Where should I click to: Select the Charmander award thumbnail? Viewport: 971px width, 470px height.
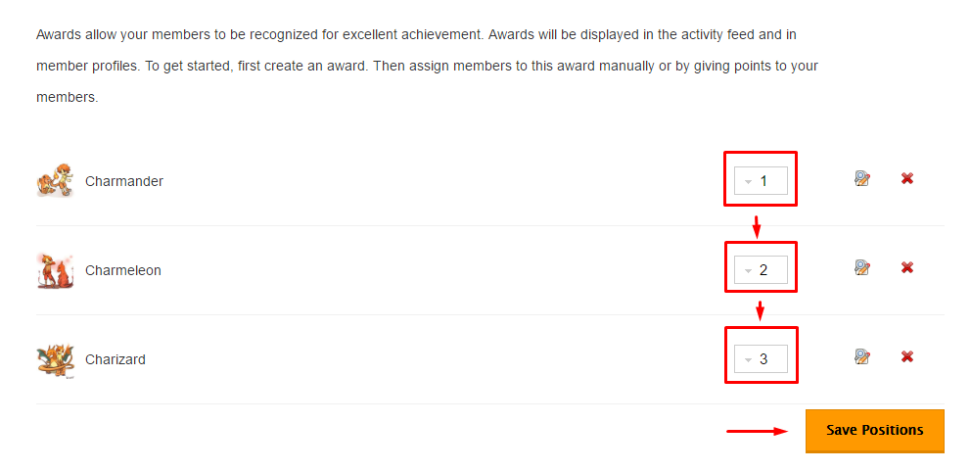[x=55, y=181]
